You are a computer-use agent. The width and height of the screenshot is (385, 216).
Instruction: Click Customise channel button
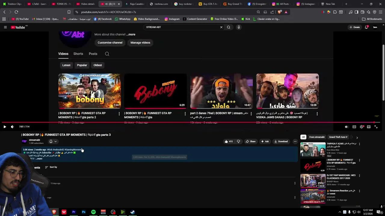(110, 43)
